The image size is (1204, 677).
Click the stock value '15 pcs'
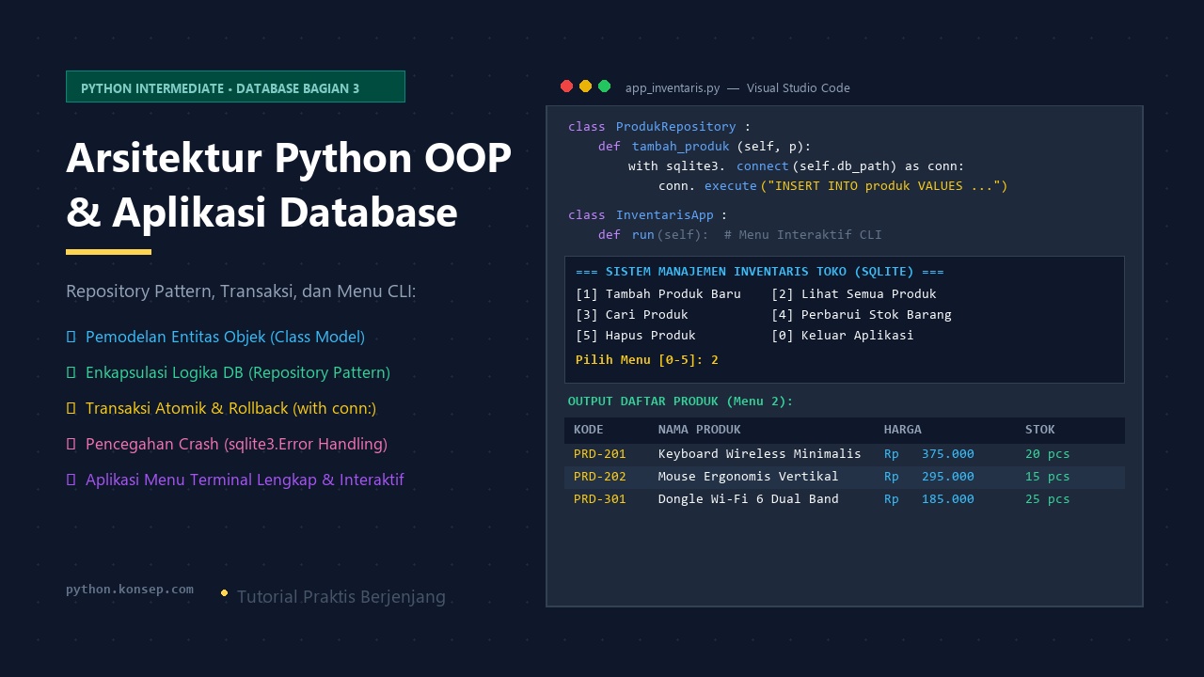[x=1048, y=477]
